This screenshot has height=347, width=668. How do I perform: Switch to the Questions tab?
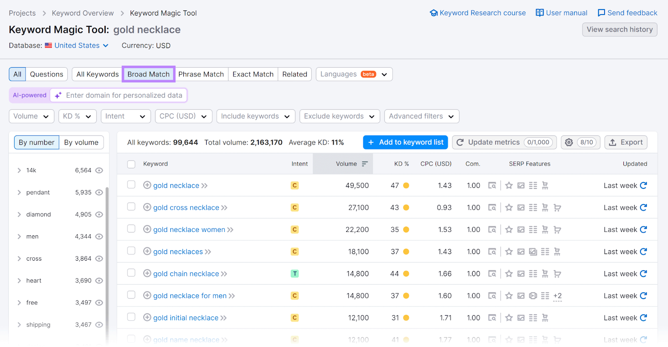click(46, 74)
